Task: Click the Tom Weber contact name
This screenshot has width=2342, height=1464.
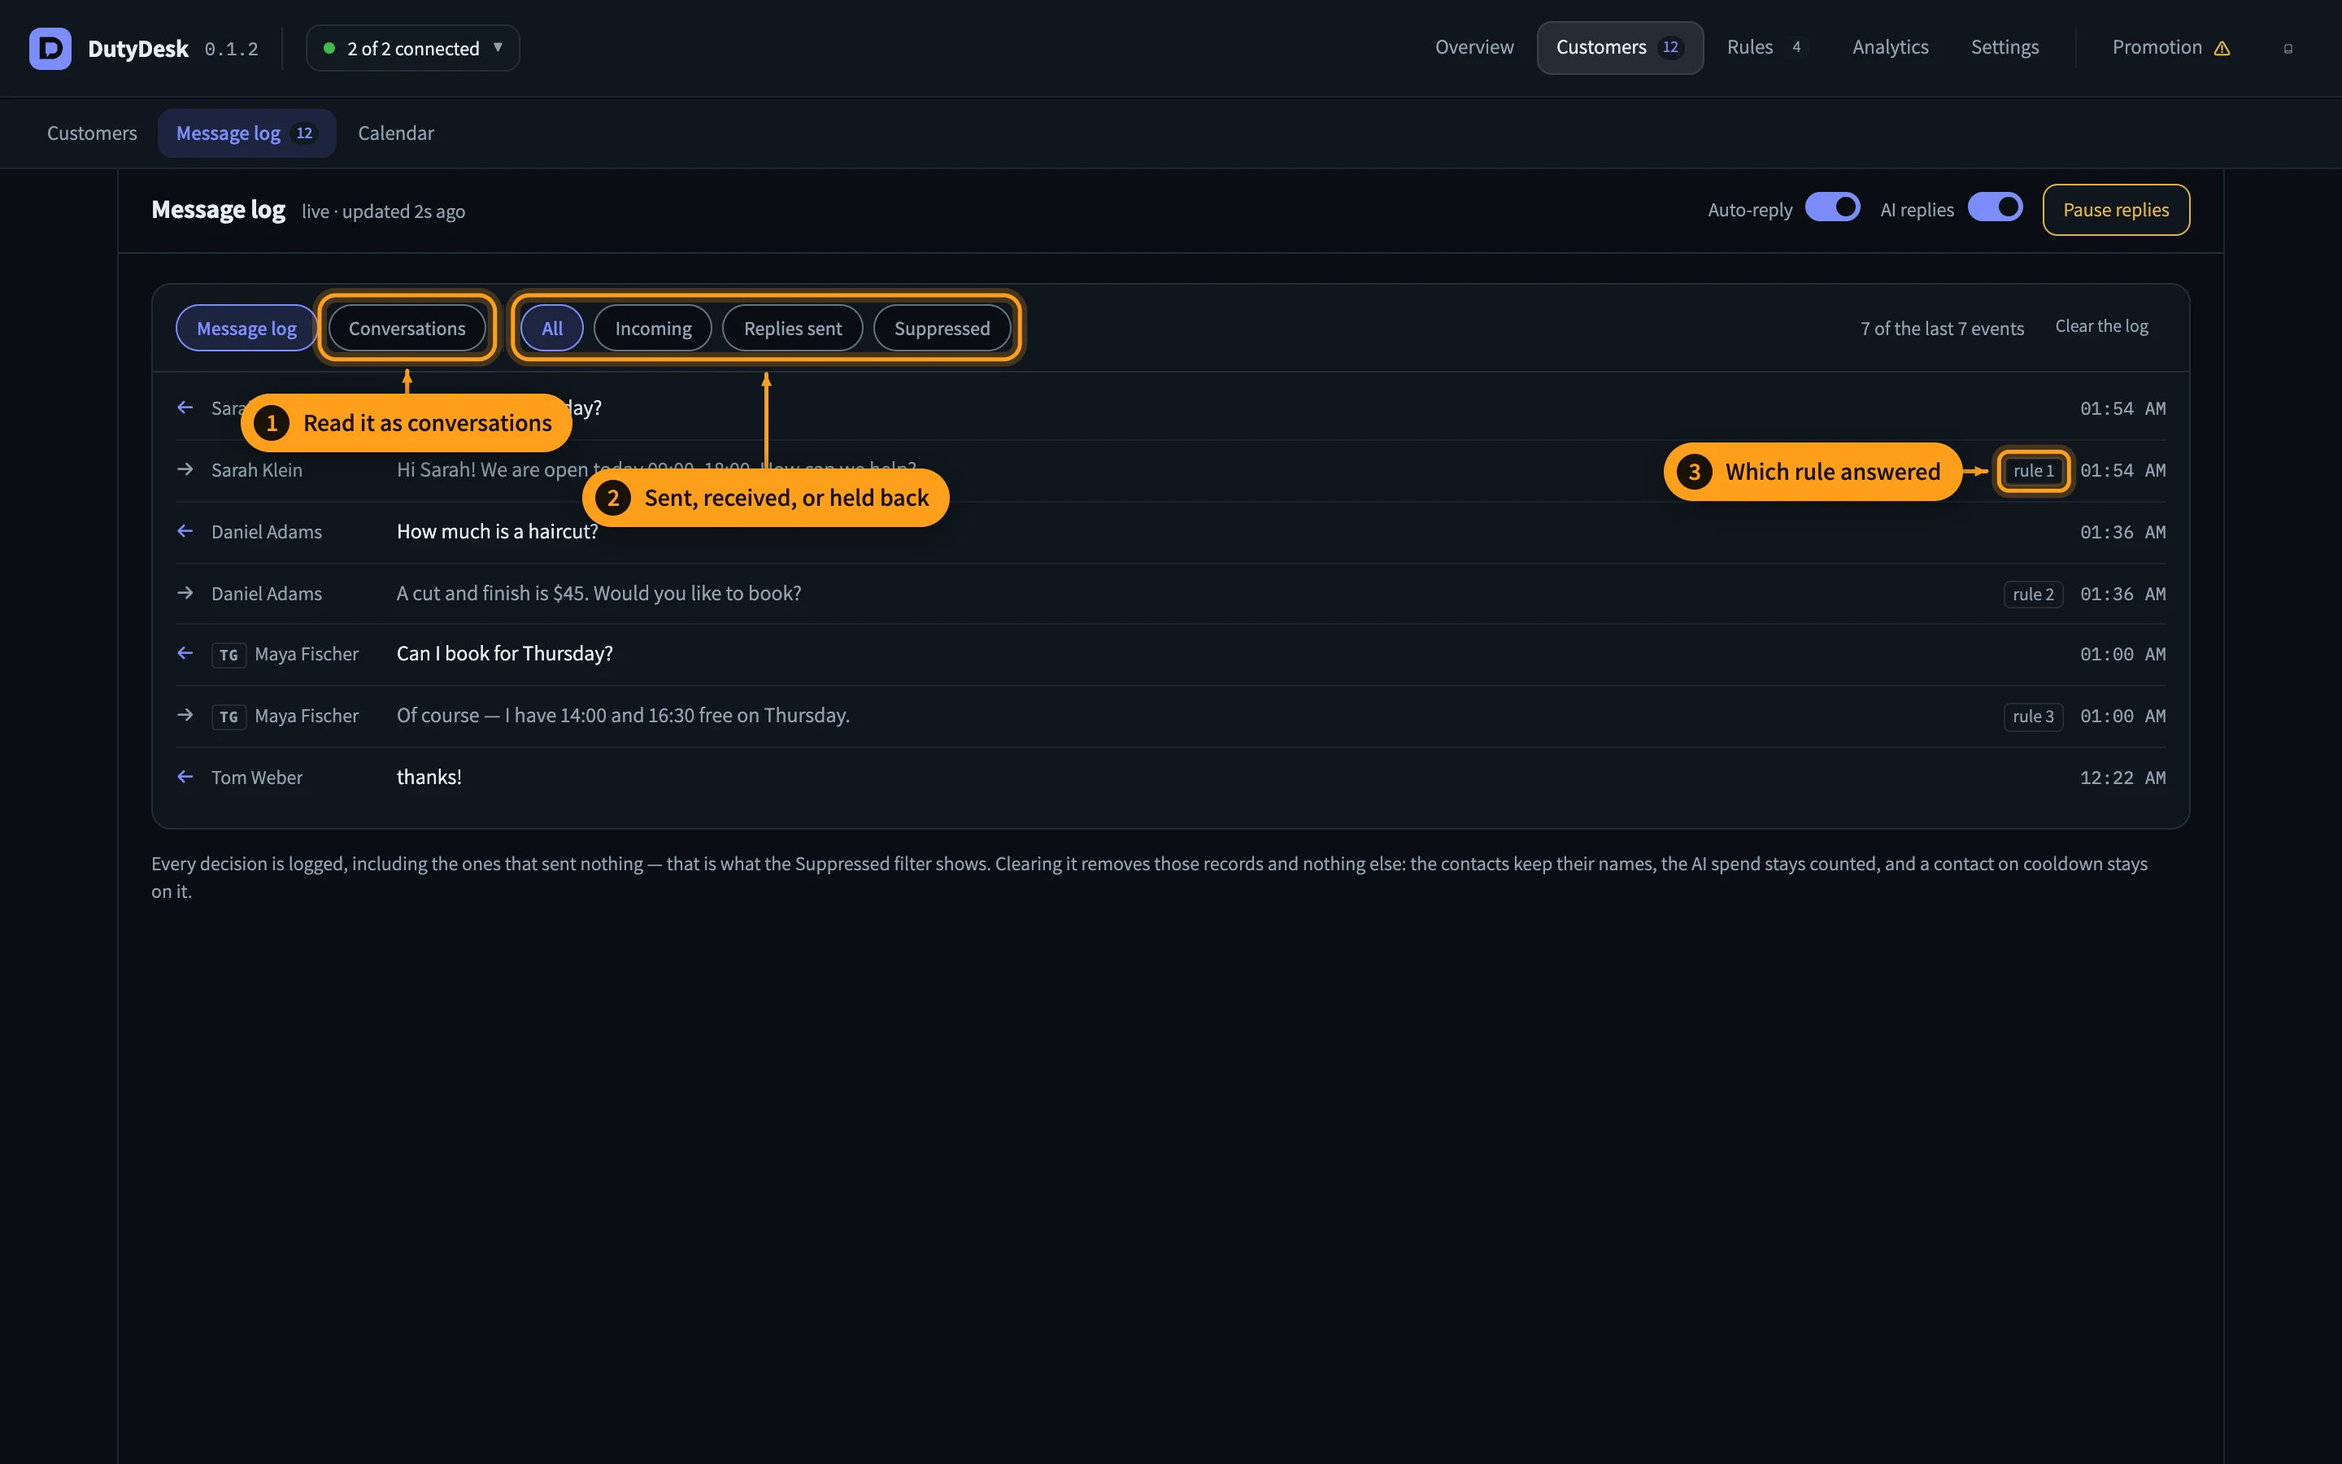Action: pyautogui.click(x=256, y=778)
